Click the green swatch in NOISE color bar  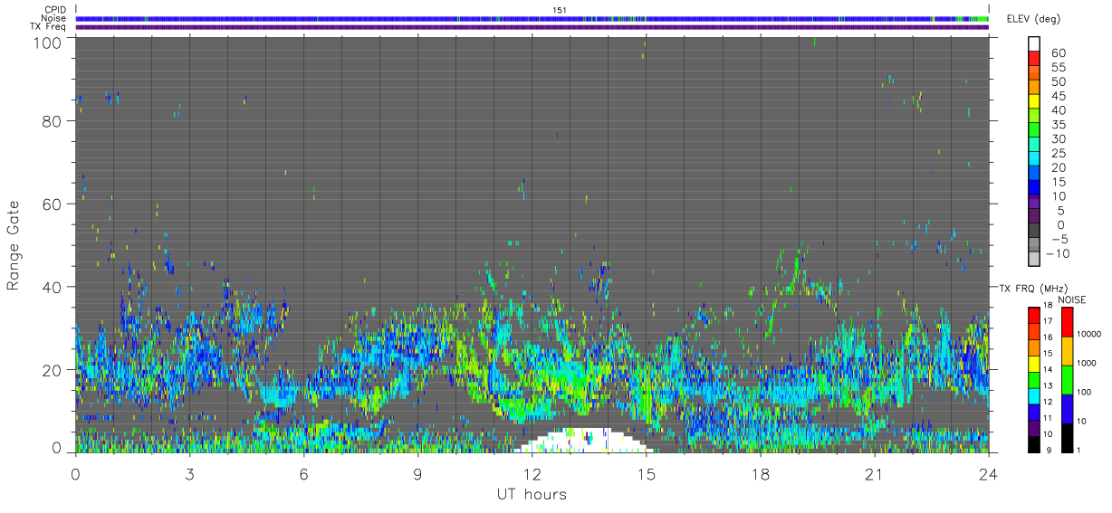click(x=1068, y=380)
